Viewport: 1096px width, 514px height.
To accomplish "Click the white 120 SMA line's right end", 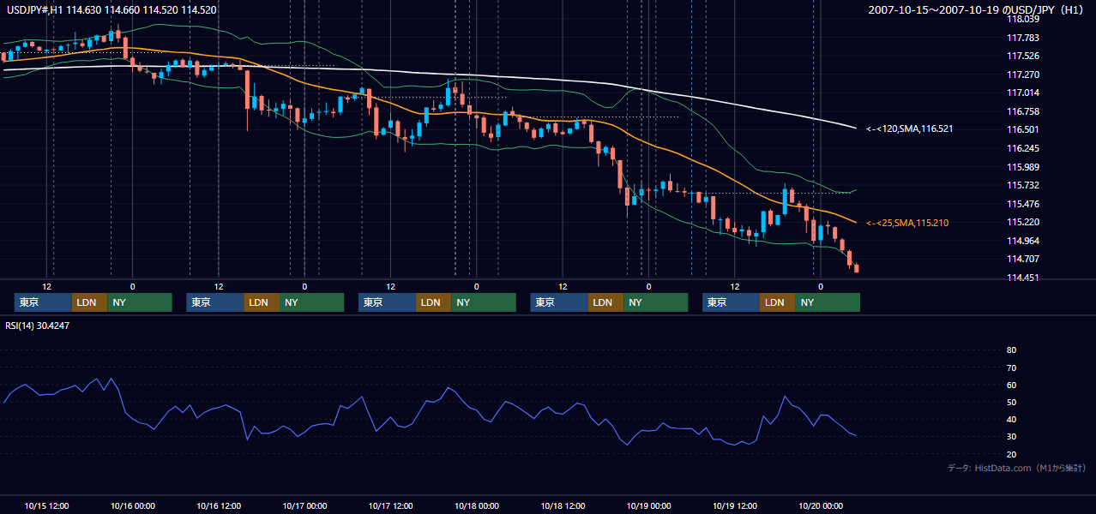I will click(x=855, y=128).
